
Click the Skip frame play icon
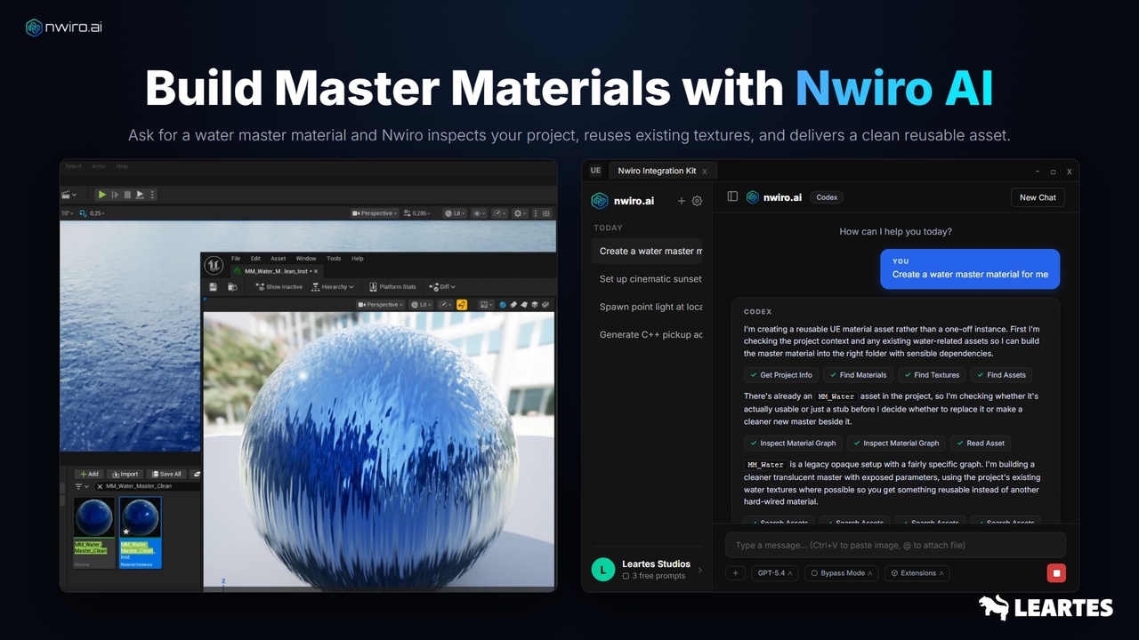pos(115,195)
